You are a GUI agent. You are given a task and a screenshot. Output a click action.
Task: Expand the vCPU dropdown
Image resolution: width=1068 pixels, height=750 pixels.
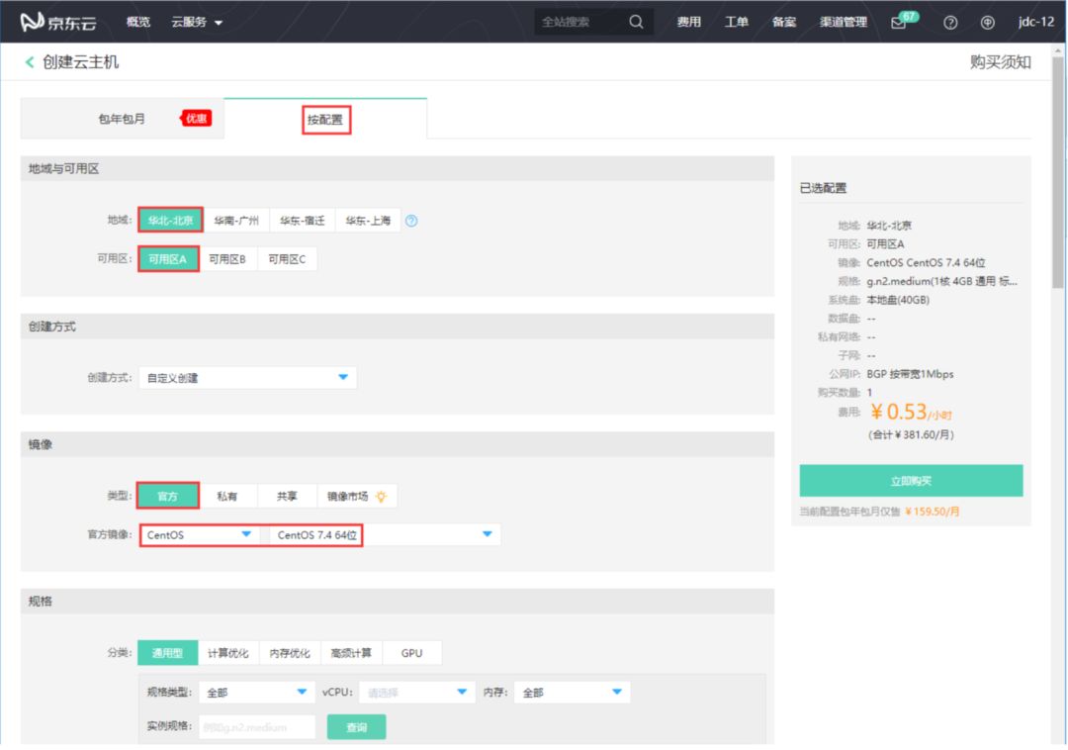point(417,693)
